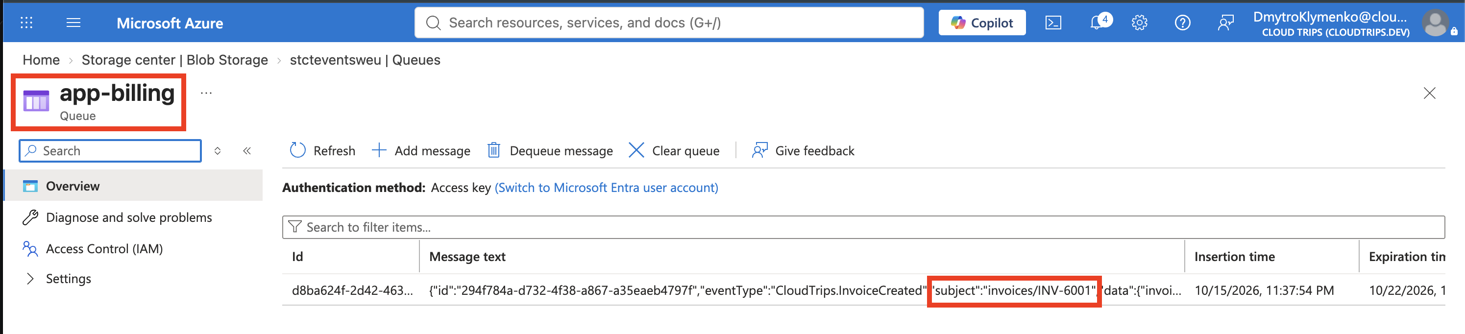The image size is (1465, 334).
Task: Focus the Search to filter items field
Action: pyautogui.click(x=863, y=227)
